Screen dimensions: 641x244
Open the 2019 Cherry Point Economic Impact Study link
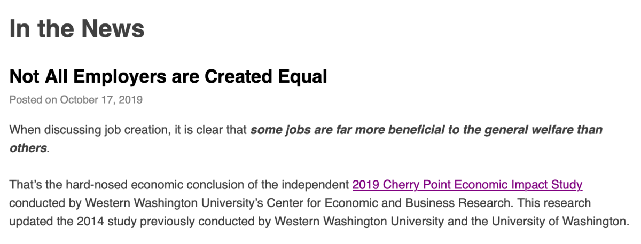467,185
